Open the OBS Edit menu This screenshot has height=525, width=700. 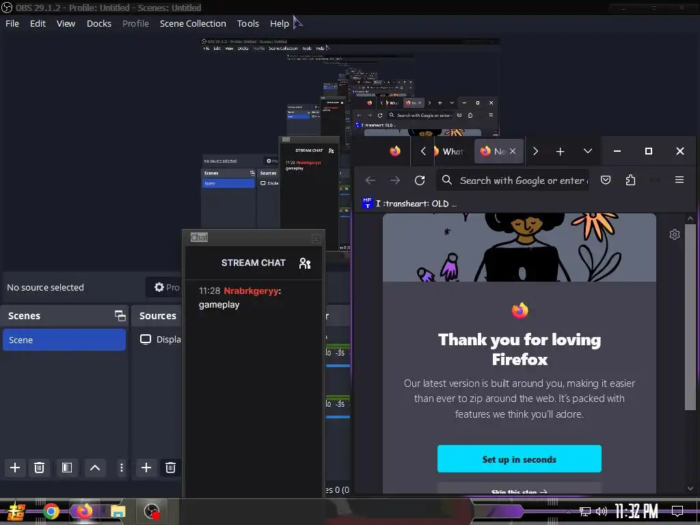[x=38, y=24]
